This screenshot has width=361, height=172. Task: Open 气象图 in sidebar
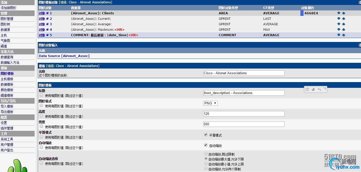pos(5,41)
